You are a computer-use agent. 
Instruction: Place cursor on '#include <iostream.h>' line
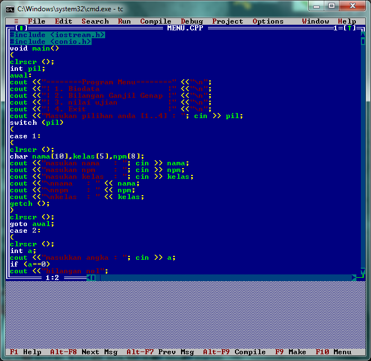pos(57,35)
